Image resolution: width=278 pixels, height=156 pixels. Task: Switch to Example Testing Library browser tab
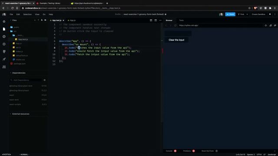click(50, 3)
